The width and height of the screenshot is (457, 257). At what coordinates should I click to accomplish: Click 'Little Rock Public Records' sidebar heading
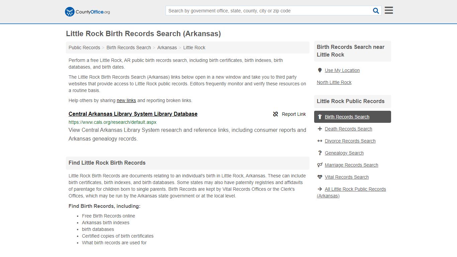pyautogui.click(x=351, y=101)
